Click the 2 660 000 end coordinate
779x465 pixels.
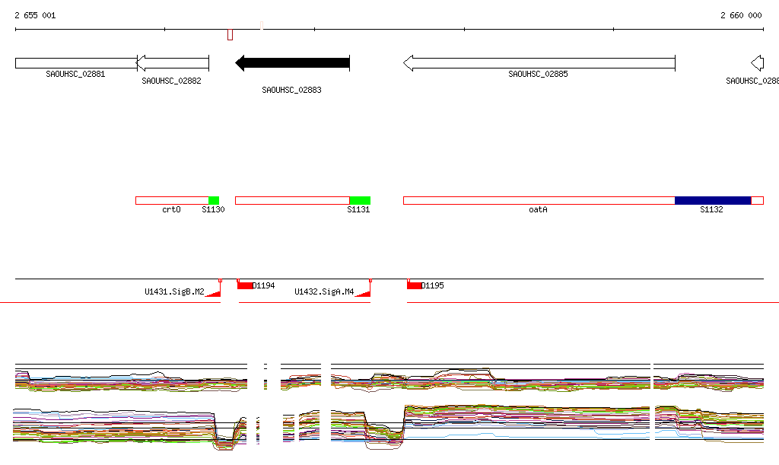click(x=741, y=15)
